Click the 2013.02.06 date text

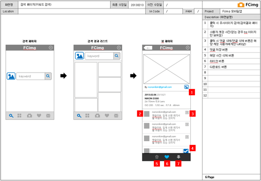(x=150, y=95)
